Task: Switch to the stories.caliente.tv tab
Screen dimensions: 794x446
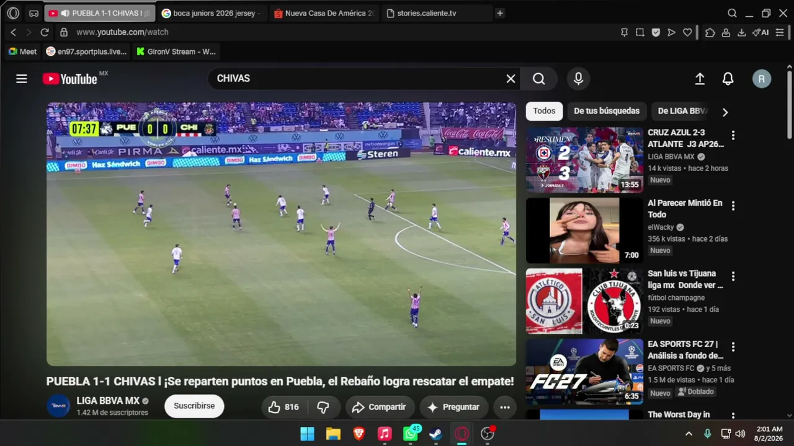Action: (x=436, y=13)
